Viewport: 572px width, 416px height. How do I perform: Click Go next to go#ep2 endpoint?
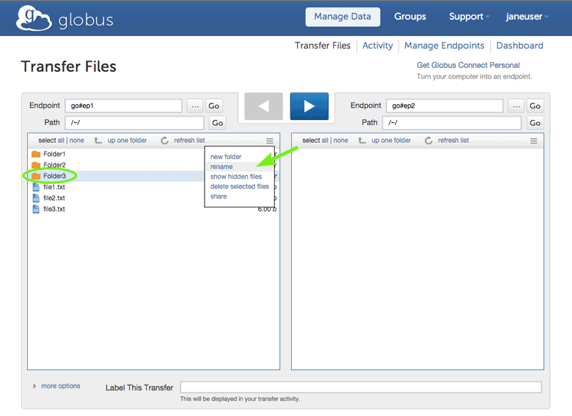535,106
